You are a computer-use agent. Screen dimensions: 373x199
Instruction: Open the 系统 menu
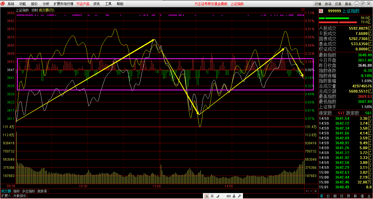pyautogui.click(x=11, y=4)
